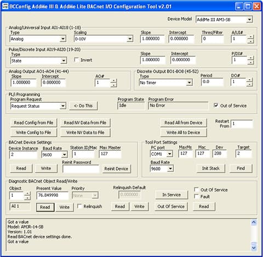Increase the AO# spinner value
The height and width of the screenshot is (257, 263).
pyautogui.click(x=114, y=81)
